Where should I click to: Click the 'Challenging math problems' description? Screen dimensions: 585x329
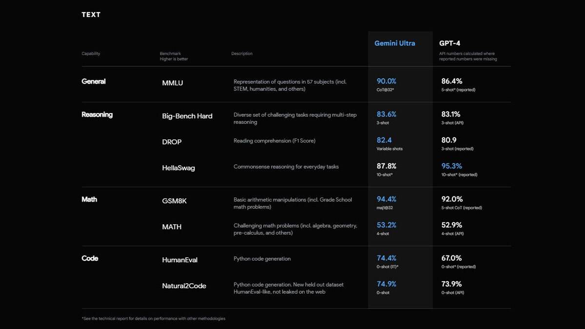point(295,229)
